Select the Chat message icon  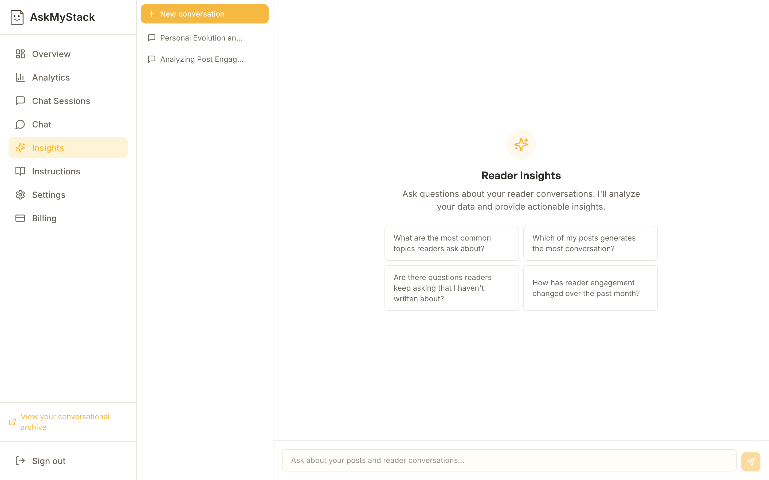click(20, 124)
